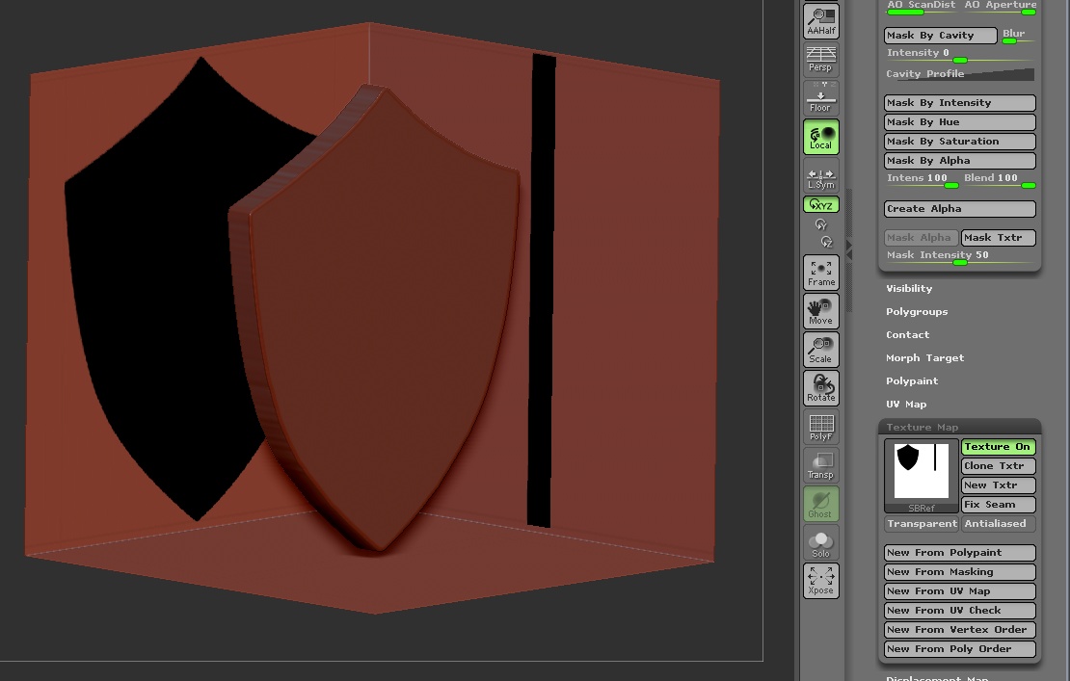Click New From Polypaint button
Image resolution: width=1070 pixels, height=681 pixels.
pos(959,553)
